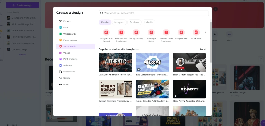Click the dialog's vertical scrollbar
Image resolution: width=265 pixels, height=126 pixels.
pos(211,42)
